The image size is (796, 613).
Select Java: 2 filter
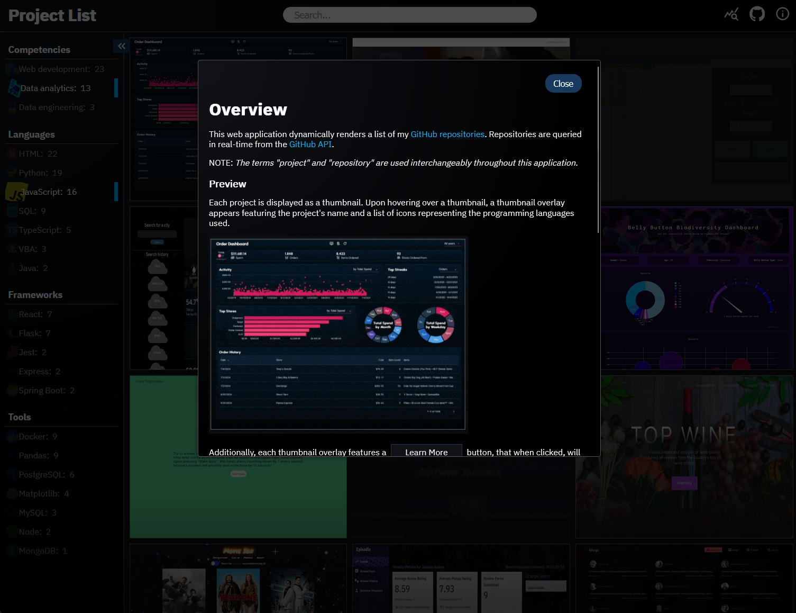coord(61,268)
